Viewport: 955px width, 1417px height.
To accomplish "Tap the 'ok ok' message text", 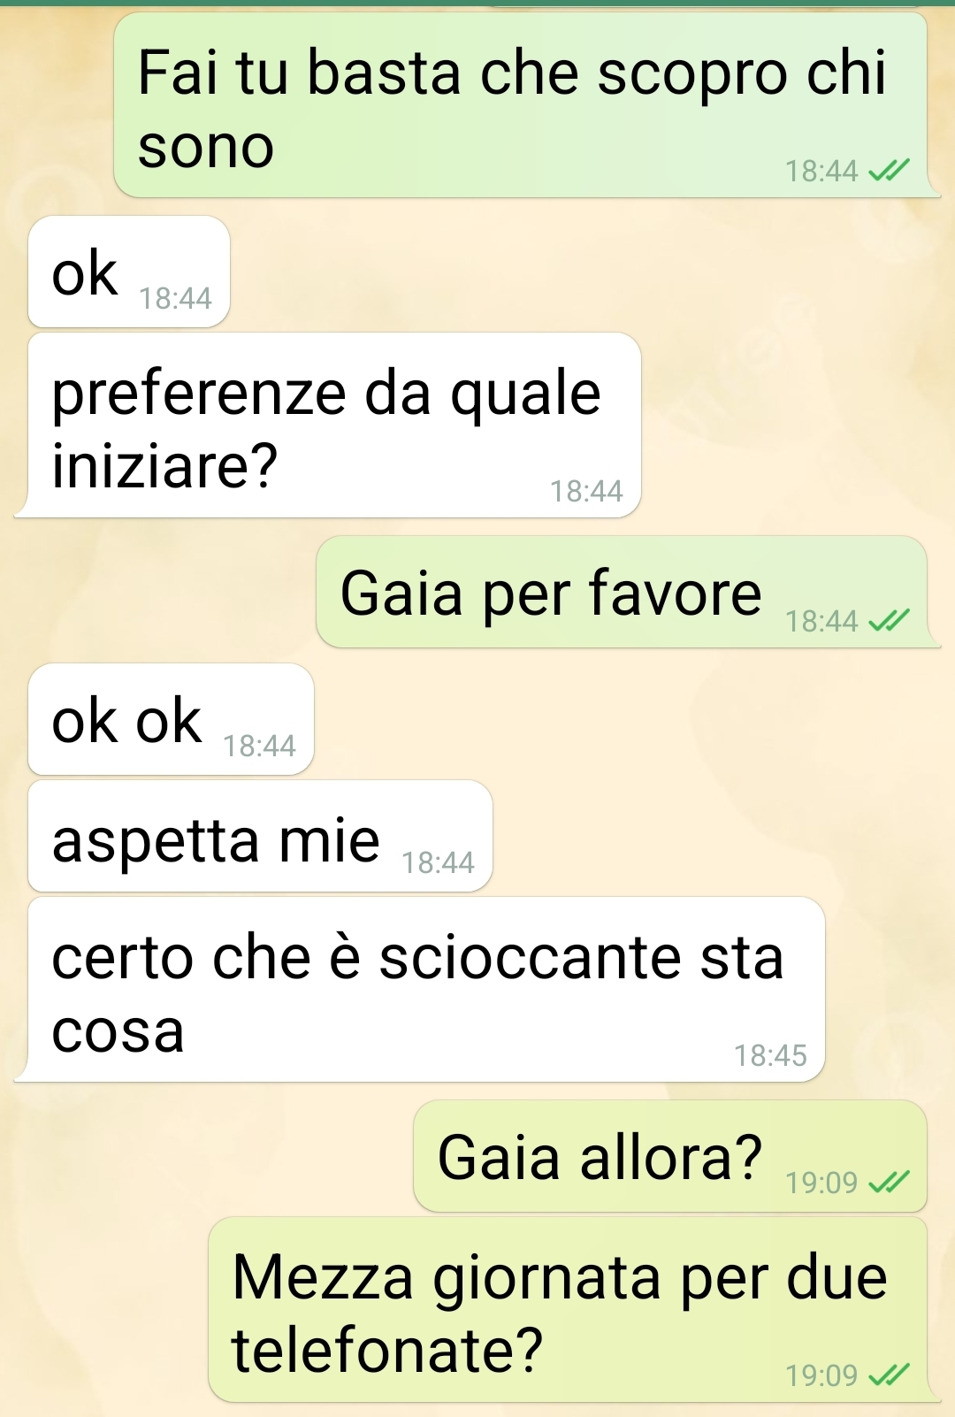I will point(126,720).
